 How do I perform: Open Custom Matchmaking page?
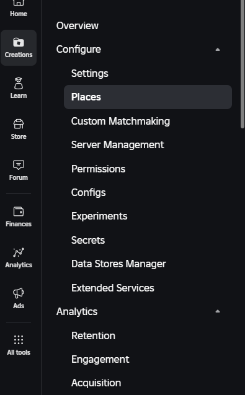(x=120, y=121)
